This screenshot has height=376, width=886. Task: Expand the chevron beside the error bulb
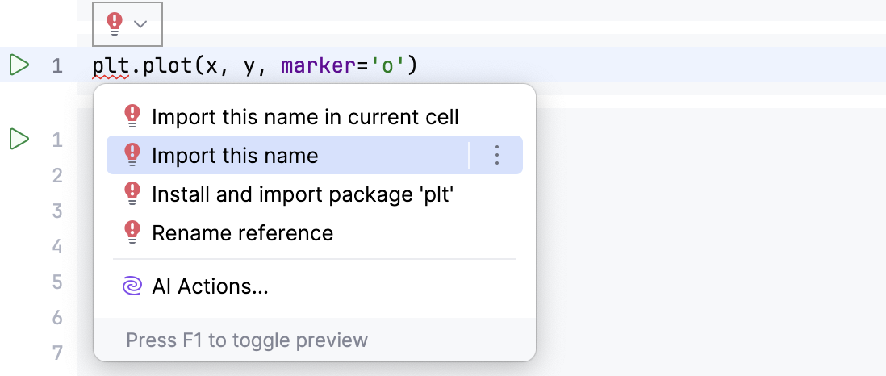[140, 24]
